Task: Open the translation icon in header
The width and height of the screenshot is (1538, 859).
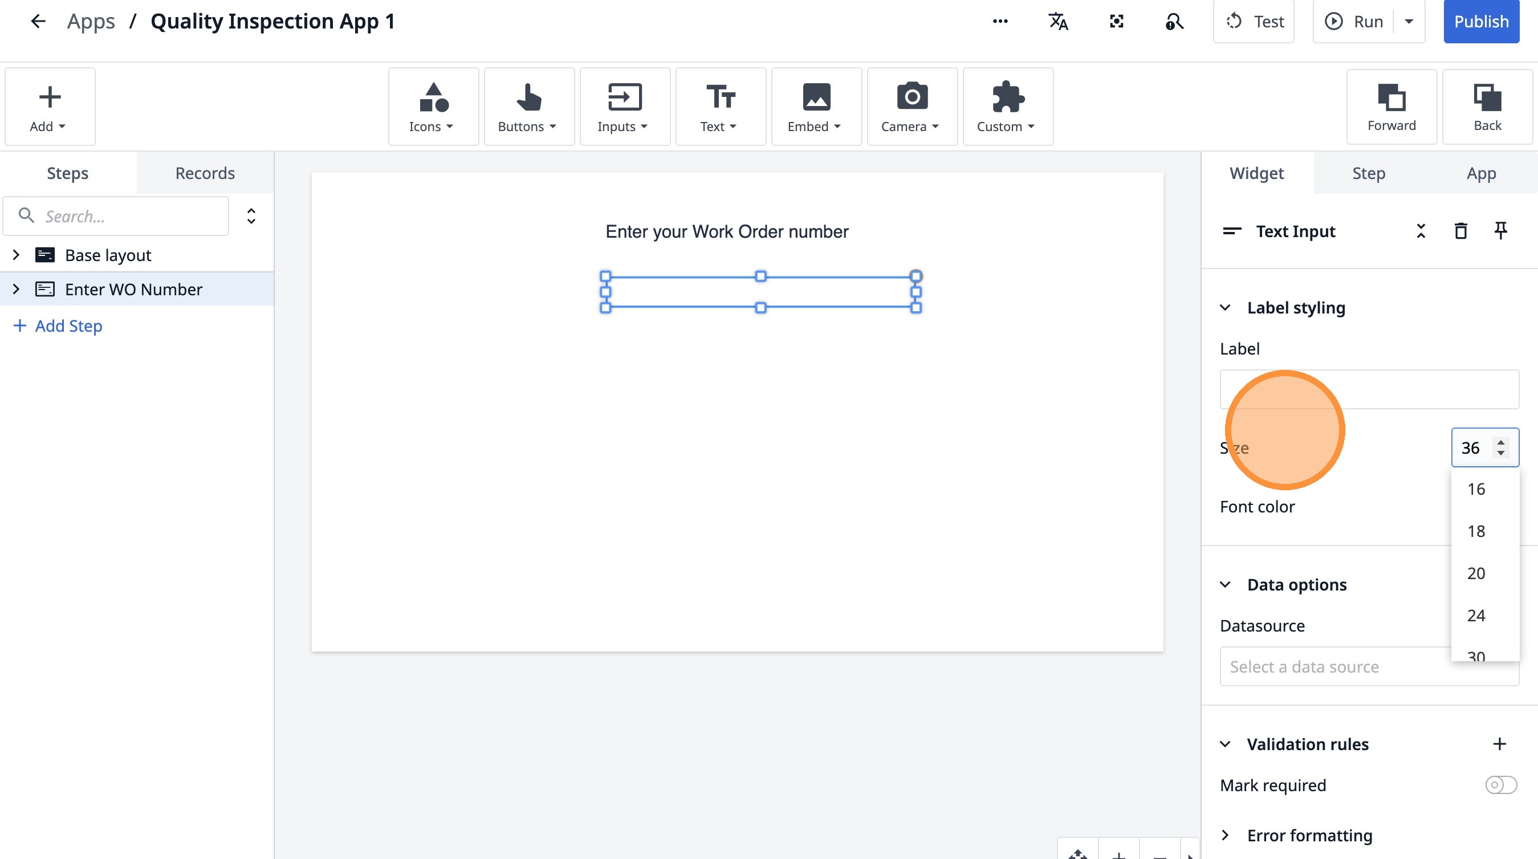Action: tap(1058, 22)
